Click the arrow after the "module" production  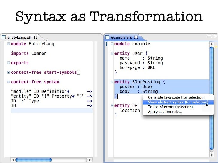click(90, 91)
